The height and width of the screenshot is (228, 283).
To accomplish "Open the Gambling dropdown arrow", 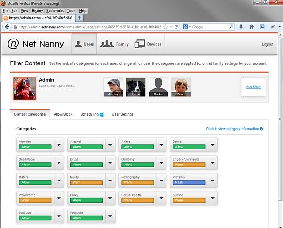I will (x=161, y=163).
